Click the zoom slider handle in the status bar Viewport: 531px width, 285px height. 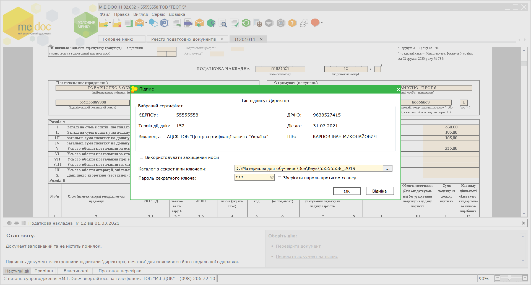point(509,278)
